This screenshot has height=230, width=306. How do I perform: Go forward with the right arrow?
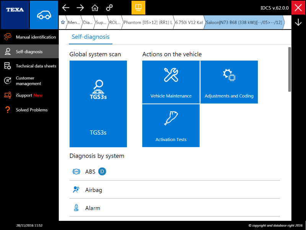tap(80, 8)
